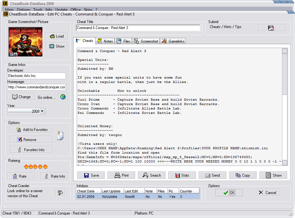
Task: Click the cheat text scrollbar thumb
Action: (x=285, y=74)
